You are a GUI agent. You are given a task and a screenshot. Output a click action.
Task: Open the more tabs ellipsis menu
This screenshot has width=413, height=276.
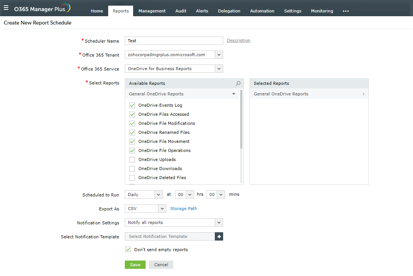click(x=346, y=11)
